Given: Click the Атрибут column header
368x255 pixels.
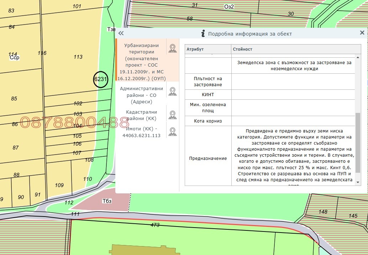Looking at the screenshot, I should pos(208,49).
